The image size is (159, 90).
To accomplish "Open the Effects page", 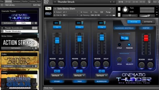I will (148, 22).
